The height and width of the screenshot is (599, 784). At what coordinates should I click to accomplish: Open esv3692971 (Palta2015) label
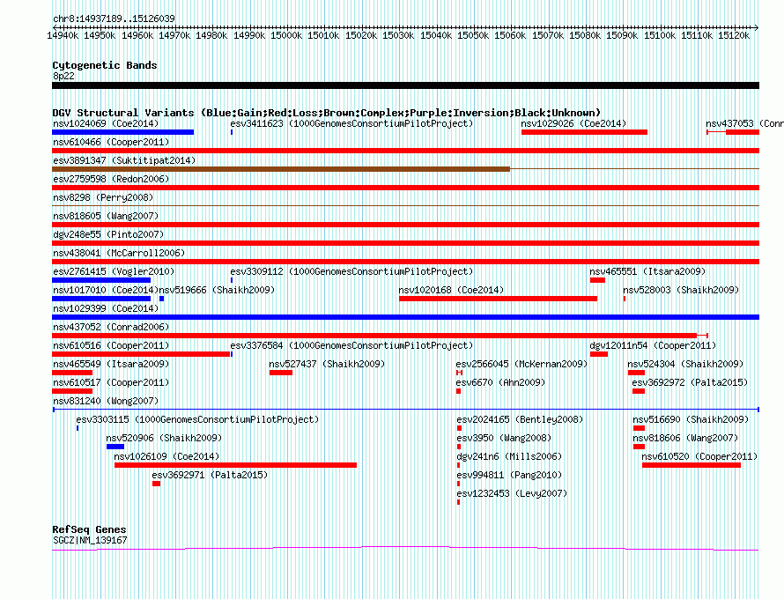click(210, 475)
